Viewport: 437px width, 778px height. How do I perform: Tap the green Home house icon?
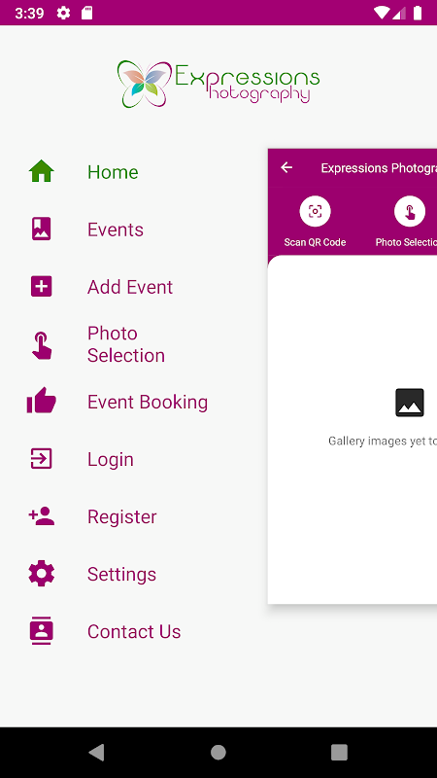(x=41, y=171)
